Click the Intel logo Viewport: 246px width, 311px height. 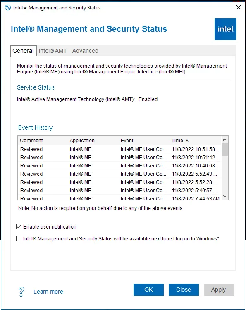(225, 29)
